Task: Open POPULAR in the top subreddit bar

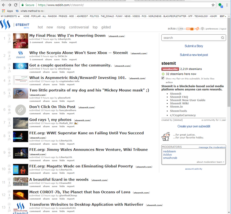Action: point(36,16)
